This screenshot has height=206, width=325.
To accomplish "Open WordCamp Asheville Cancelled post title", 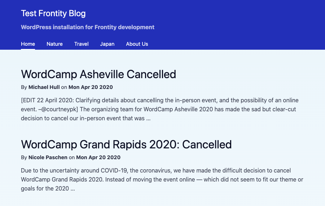I will pos(98,74).
